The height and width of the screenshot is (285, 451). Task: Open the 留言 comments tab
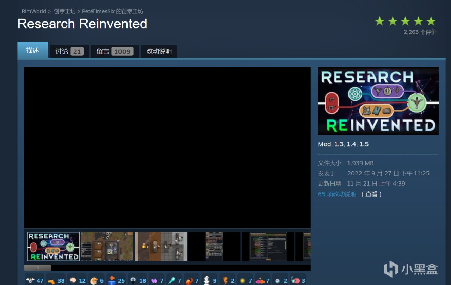pyautogui.click(x=115, y=51)
